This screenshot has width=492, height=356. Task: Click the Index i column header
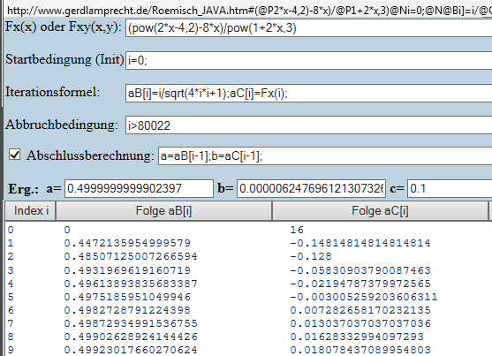pos(31,210)
